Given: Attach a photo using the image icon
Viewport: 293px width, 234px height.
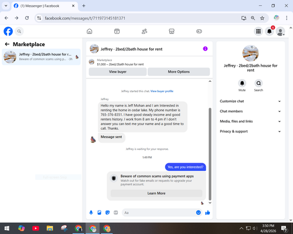Looking at the screenshot, I should point(99,212).
